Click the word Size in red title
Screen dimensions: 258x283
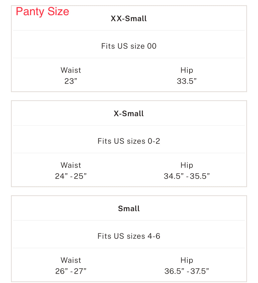(x=58, y=12)
